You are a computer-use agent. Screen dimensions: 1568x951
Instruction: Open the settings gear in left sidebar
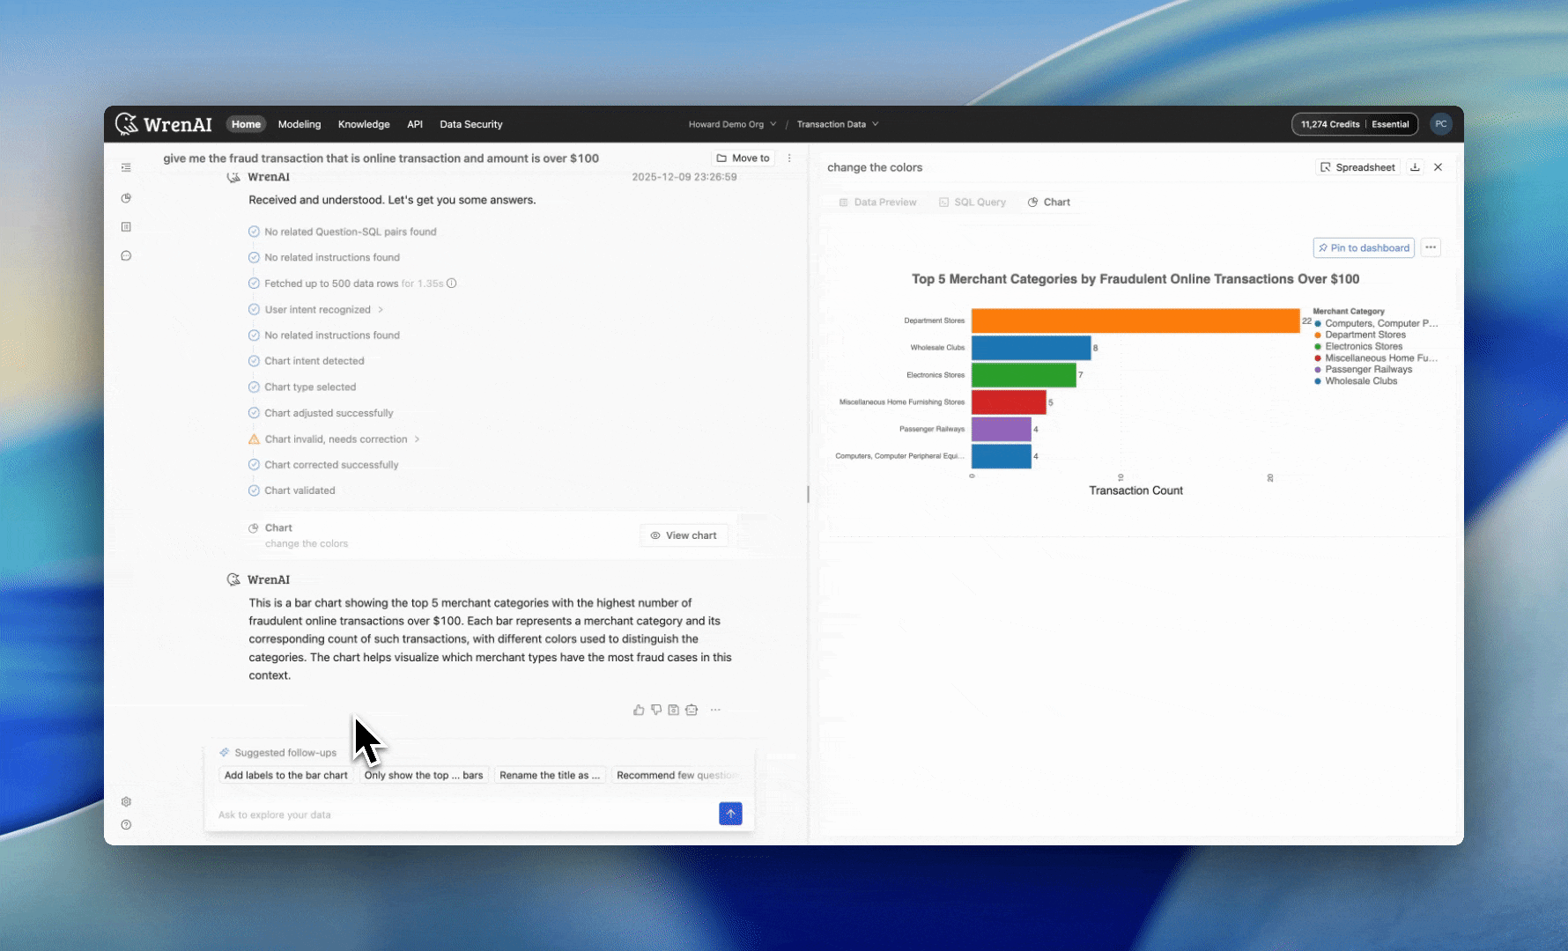(x=126, y=802)
